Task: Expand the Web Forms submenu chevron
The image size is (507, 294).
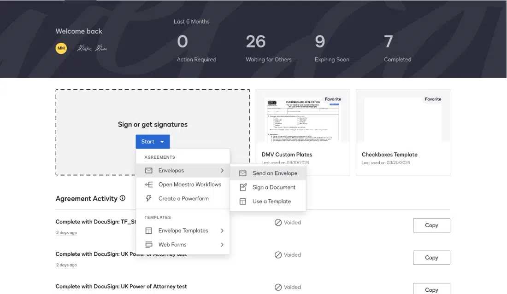Action: (x=222, y=245)
